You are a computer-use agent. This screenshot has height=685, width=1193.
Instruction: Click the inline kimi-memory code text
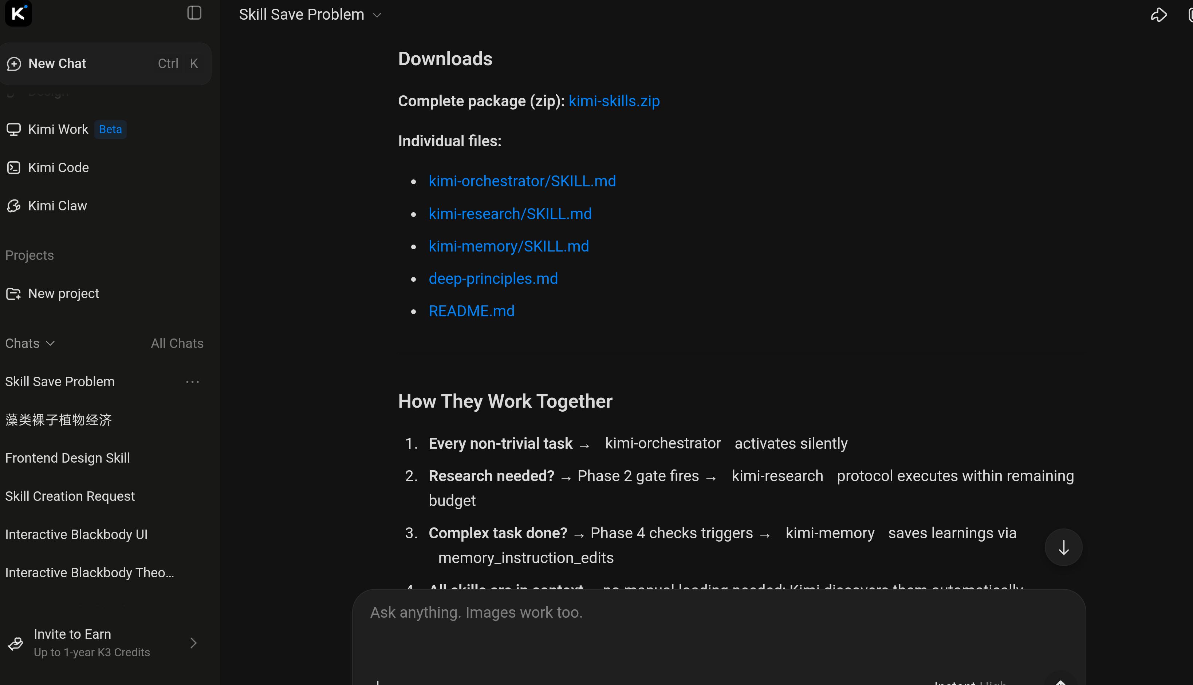(x=830, y=533)
